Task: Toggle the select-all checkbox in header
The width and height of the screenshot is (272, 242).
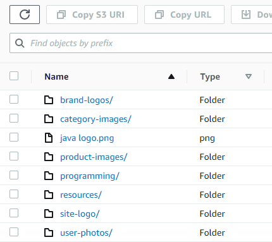Action: [14, 76]
